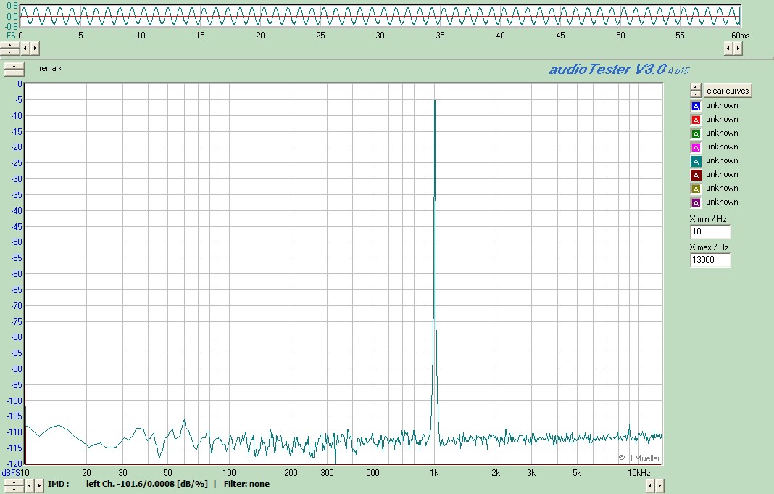Click down arrow beside clear curves button
This screenshot has width=774, height=494.
(696, 94)
